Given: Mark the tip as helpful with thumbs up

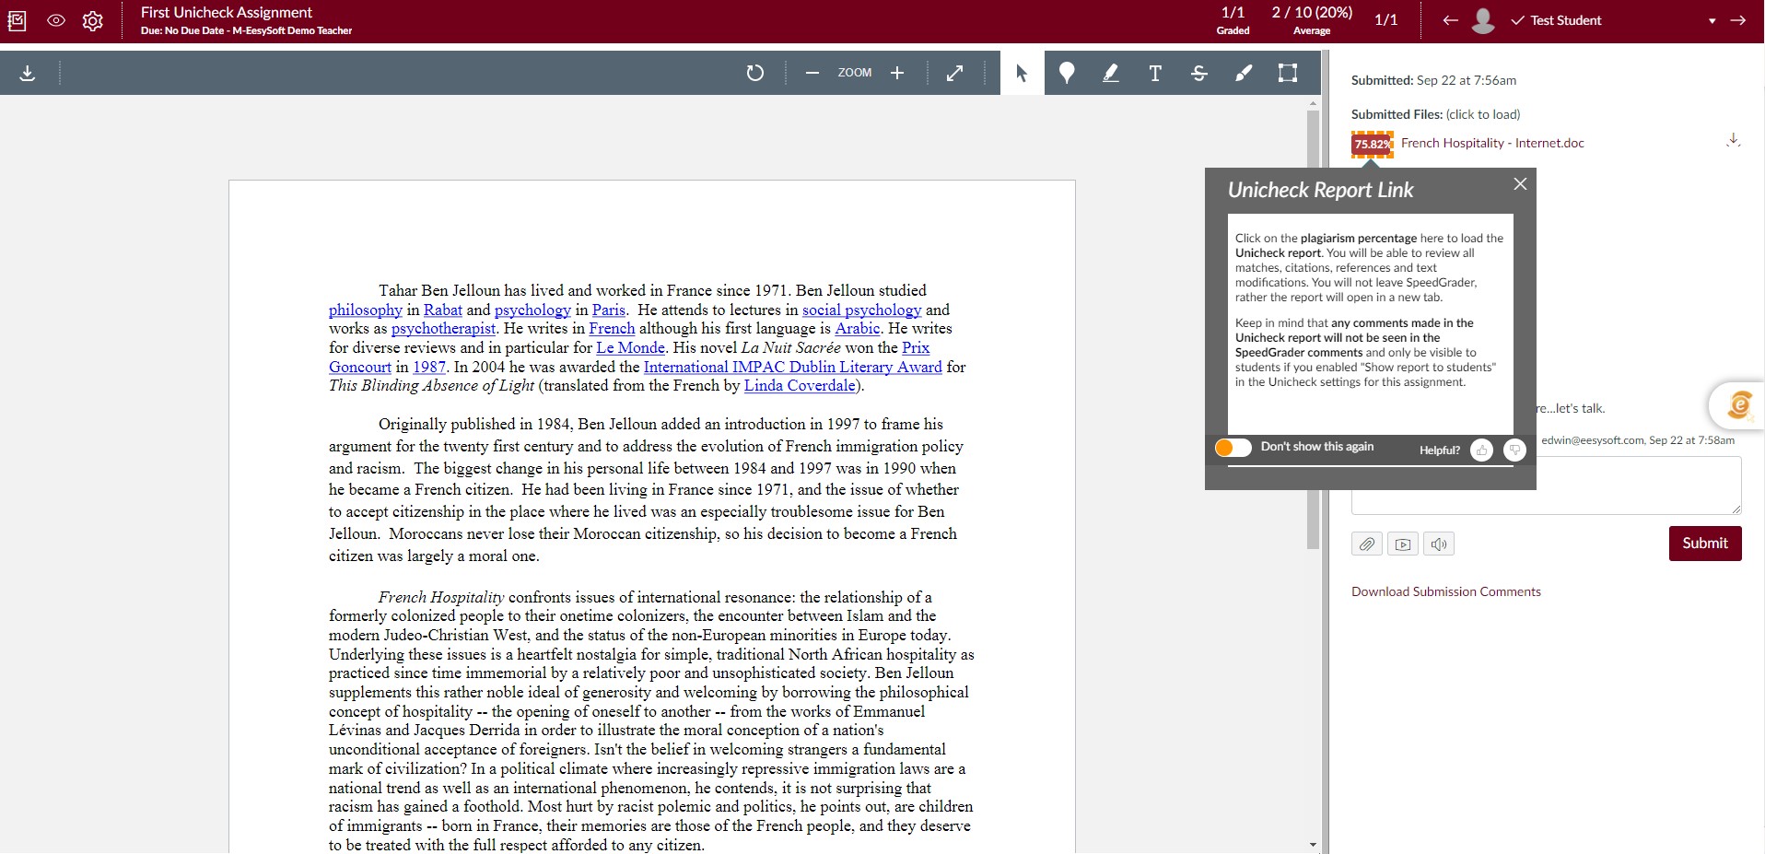Looking at the screenshot, I should pos(1481,450).
